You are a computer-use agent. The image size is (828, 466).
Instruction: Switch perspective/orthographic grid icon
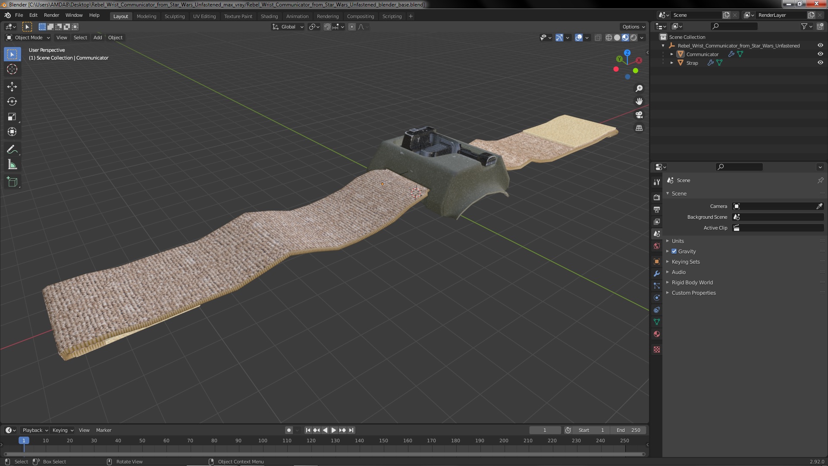639,128
